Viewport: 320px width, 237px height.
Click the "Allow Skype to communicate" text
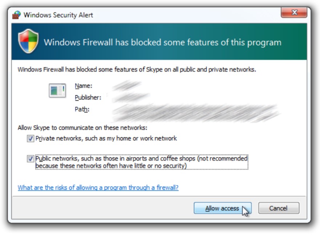82,128
